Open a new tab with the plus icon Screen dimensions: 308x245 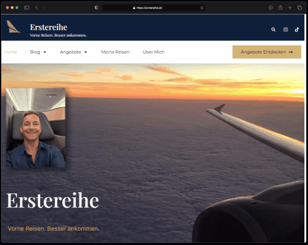(290, 8)
